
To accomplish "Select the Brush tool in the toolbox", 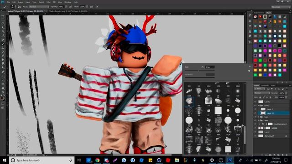I will (3, 44).
